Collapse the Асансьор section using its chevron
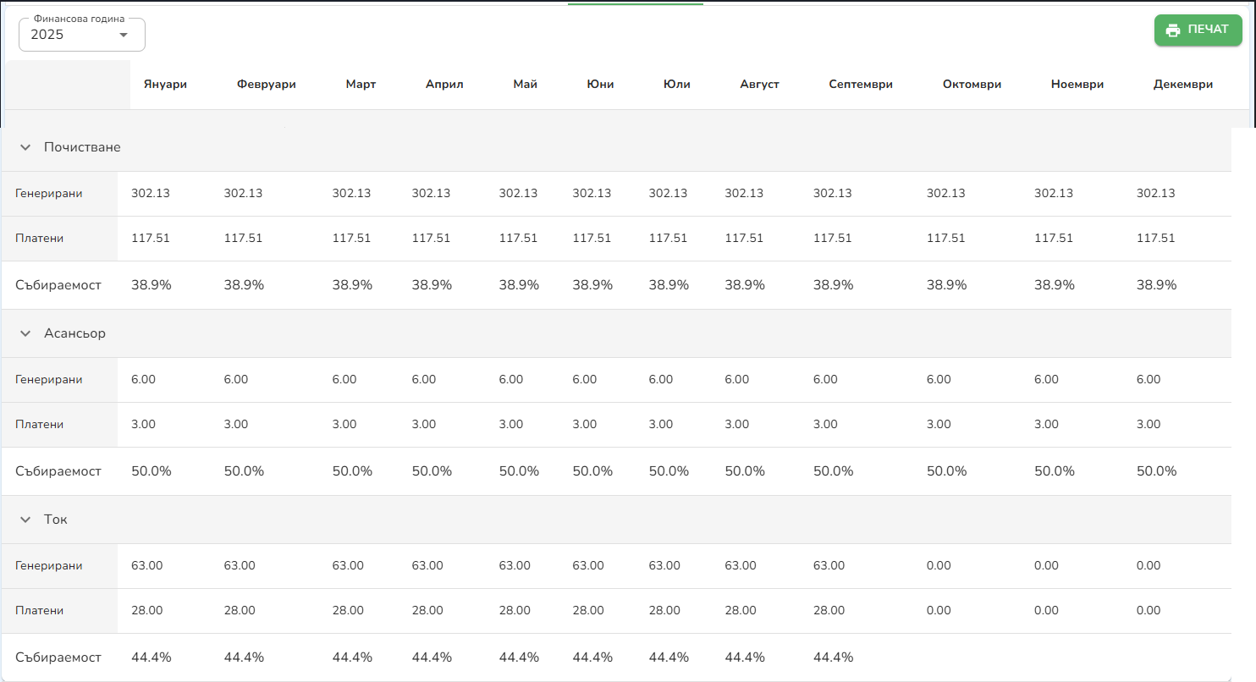This screenshot has width=1256, height=682. 25,333
